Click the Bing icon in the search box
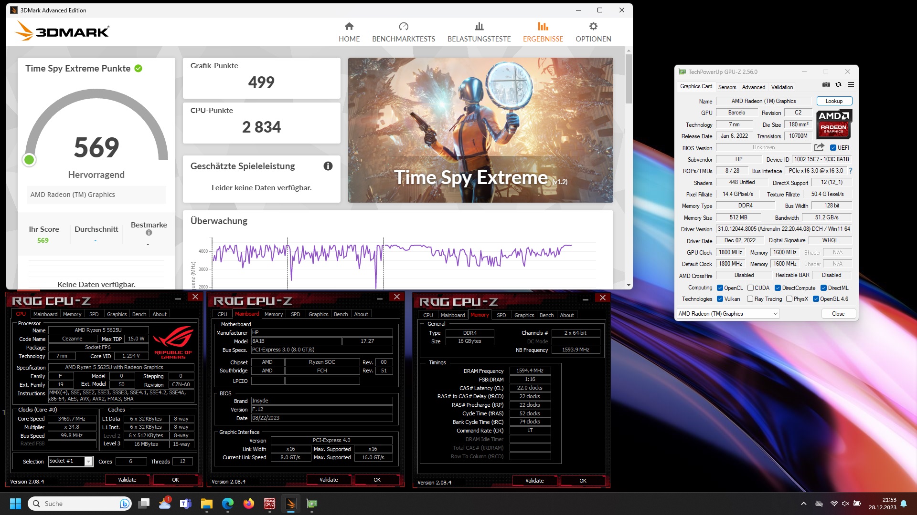The width and height of the screenshot is (917, 515). point(124,504)
